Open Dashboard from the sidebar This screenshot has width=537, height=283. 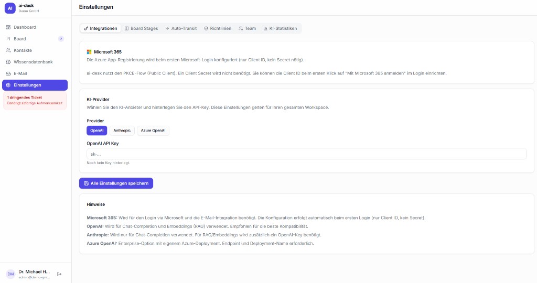coord(25,27)
